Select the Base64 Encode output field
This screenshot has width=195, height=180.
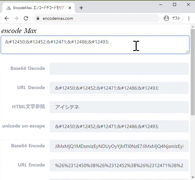tap(119, 146)
